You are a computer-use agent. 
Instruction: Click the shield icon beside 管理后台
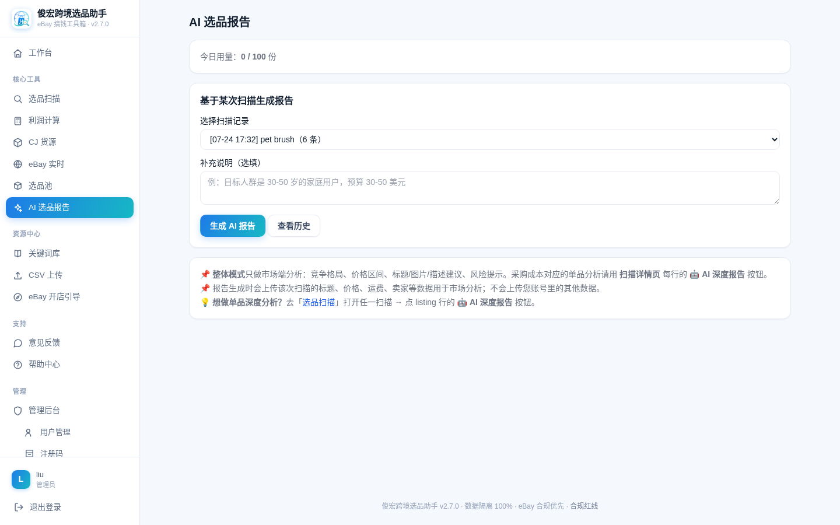pyautogui.click(x=17, y=411)
